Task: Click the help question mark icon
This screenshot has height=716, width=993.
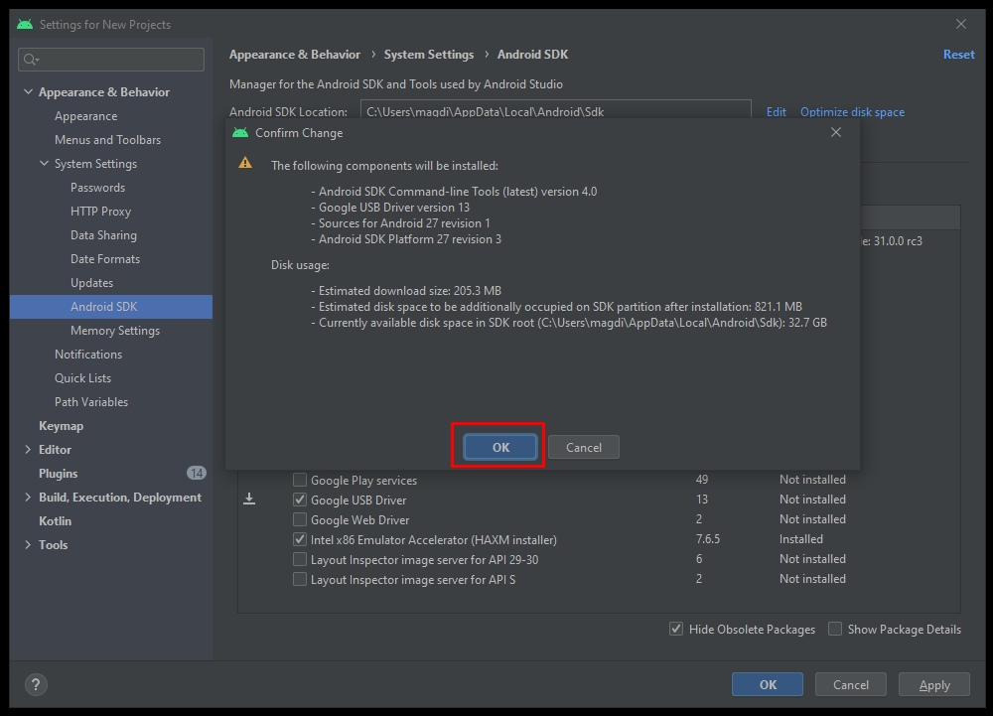Action: pos(36,684)
